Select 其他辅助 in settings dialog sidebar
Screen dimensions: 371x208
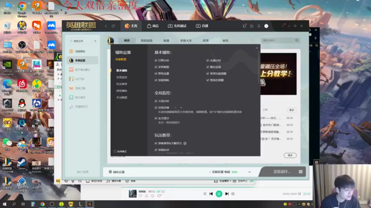coord(122,91)
